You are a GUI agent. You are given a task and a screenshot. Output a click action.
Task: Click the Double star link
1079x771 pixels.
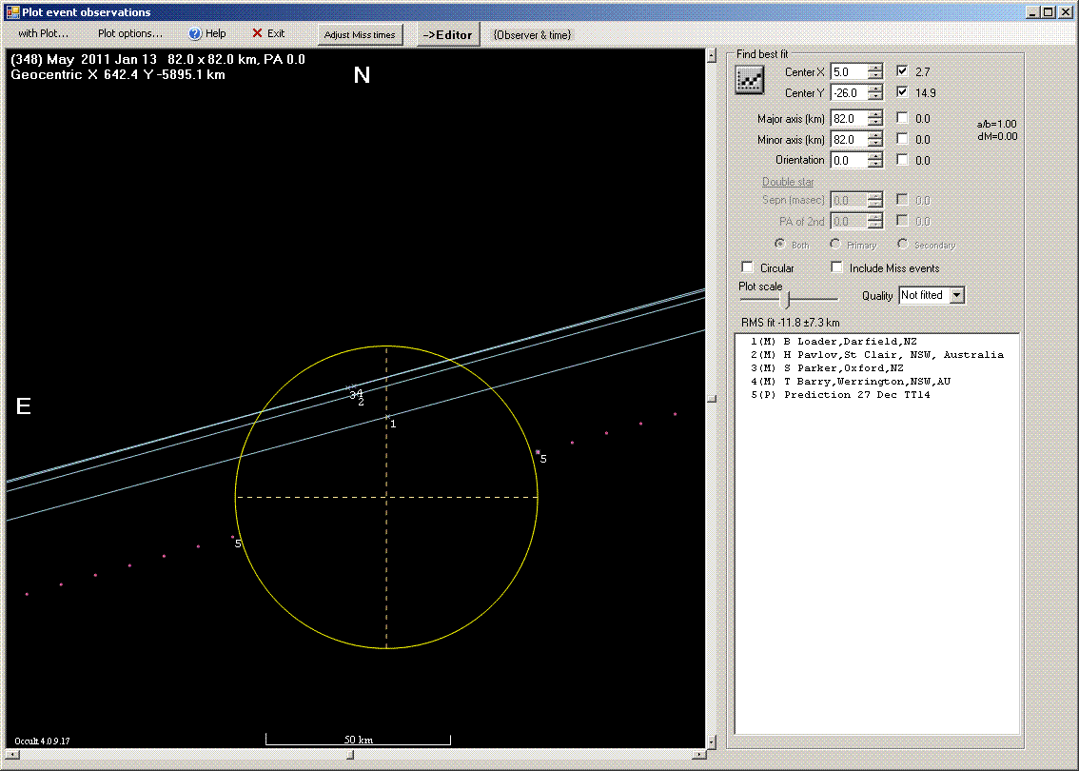pyautogui.click(x=788, y=182)
